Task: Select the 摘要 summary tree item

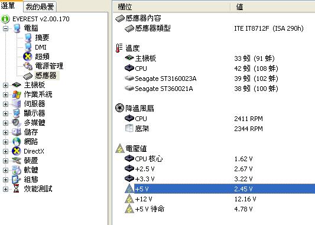Action: click(x=42, y=38)
